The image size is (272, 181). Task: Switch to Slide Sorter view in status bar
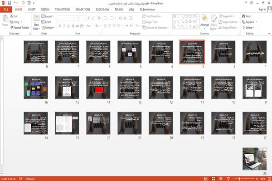click(x=214, y=179)
